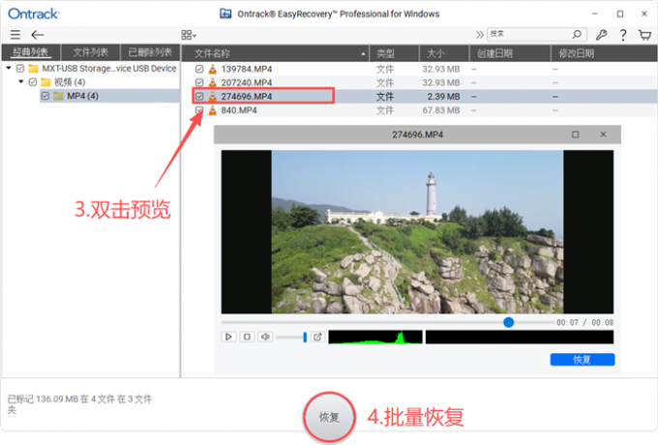Close the 274696.MP4 preview window

[603, 134]
